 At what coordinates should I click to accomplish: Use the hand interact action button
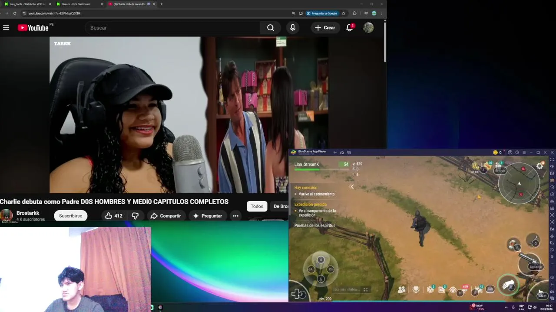coord(508,286)
